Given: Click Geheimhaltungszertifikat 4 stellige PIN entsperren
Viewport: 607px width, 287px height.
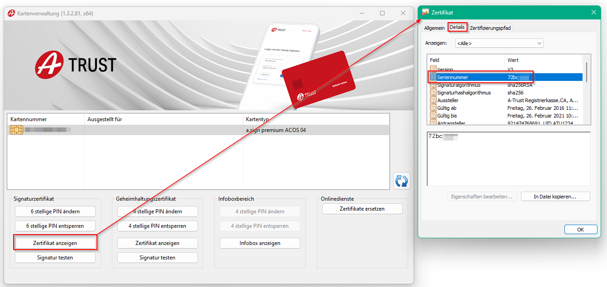Looking at the screenshot, I should click(x=158, y=226).
